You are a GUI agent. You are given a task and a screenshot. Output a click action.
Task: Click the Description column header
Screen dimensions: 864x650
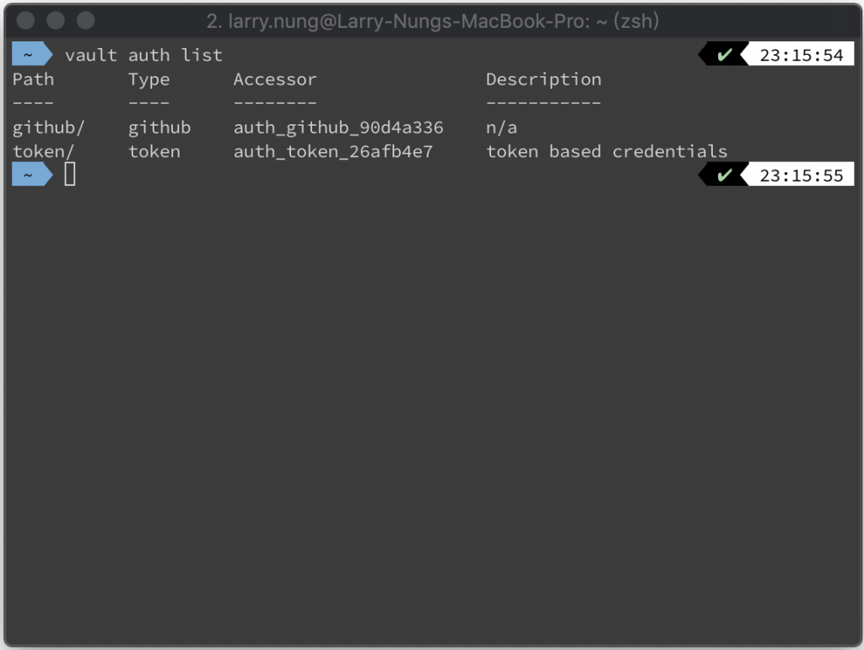(x=543, y=79)
